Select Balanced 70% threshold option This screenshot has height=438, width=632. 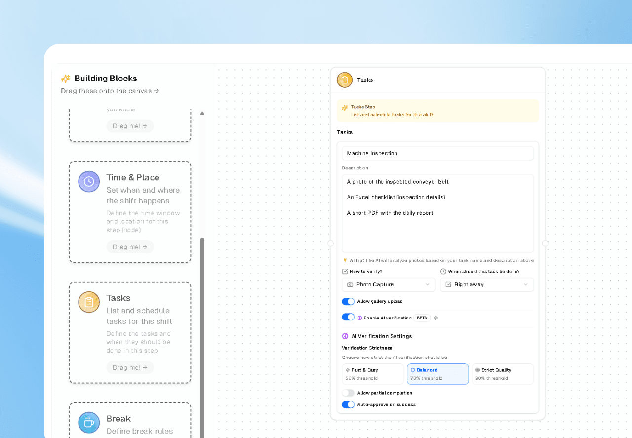(437, 374)
